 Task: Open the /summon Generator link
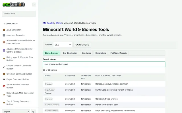(x=16, y=35)
